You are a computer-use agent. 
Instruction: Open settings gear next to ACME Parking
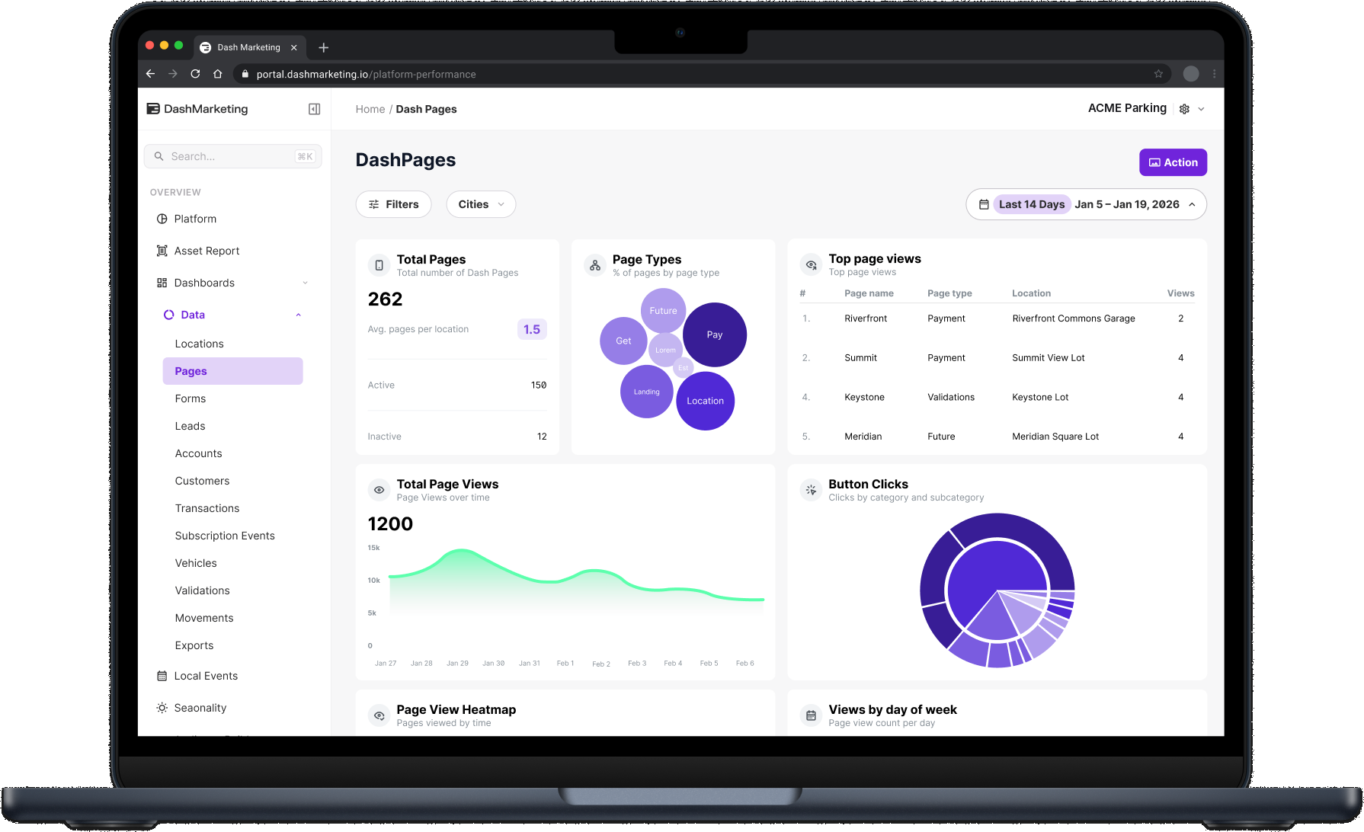1184,109
